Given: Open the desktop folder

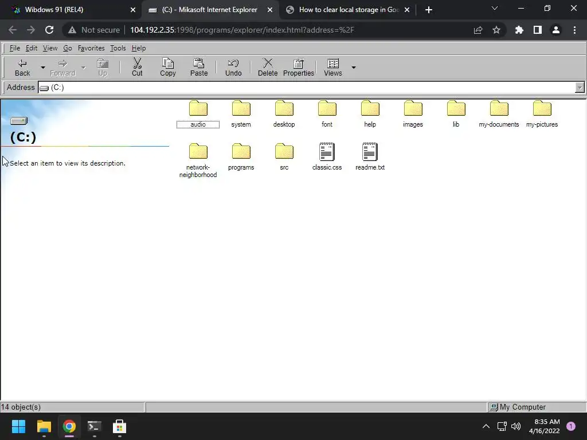Looking at the screenshot, I should [x=284, y=114].
